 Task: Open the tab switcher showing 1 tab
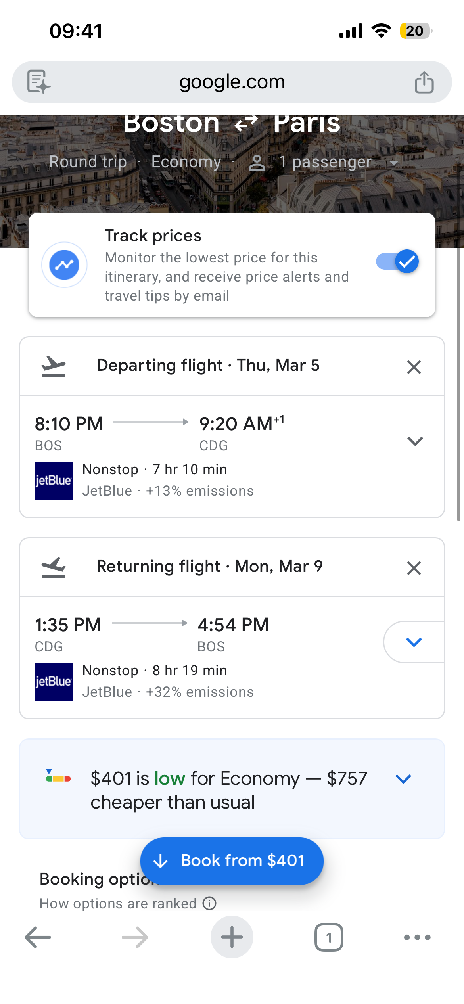coord(329,937)
